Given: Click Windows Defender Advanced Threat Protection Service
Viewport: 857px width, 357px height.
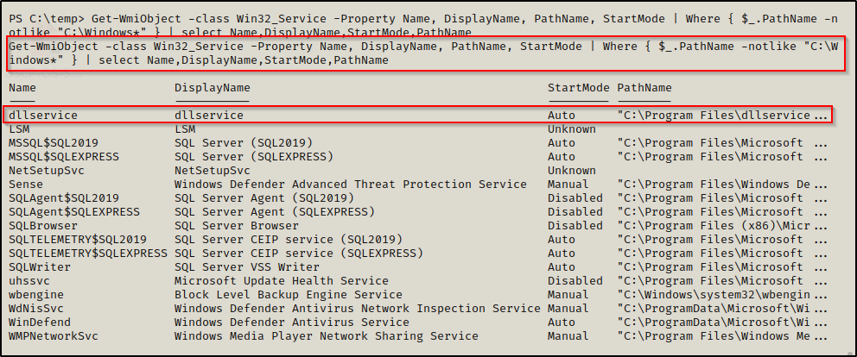Looking at the screenshot, I should 350,185.
